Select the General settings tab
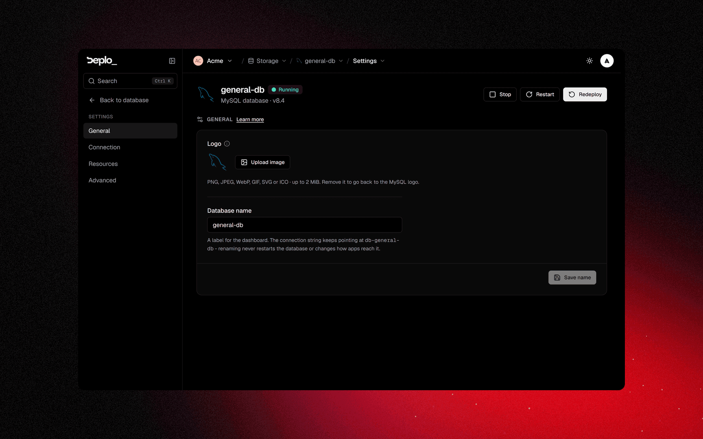This screenshot has height=439, width=703. coord(130,131)
